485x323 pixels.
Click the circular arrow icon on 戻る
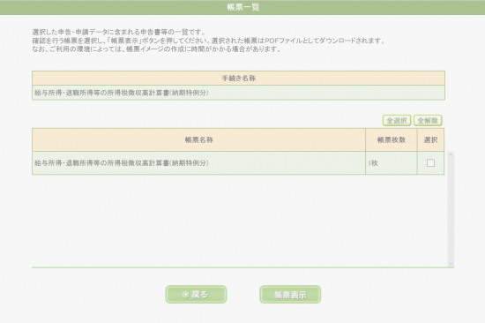(185, 295)
